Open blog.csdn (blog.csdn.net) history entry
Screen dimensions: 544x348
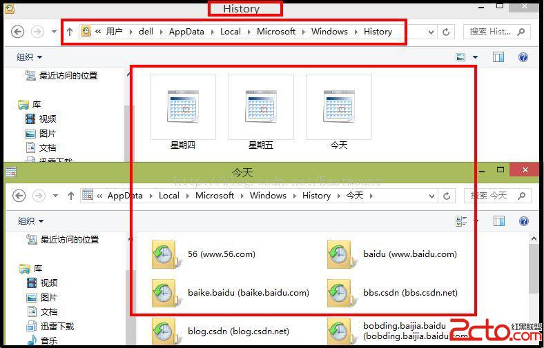(221, 331)
